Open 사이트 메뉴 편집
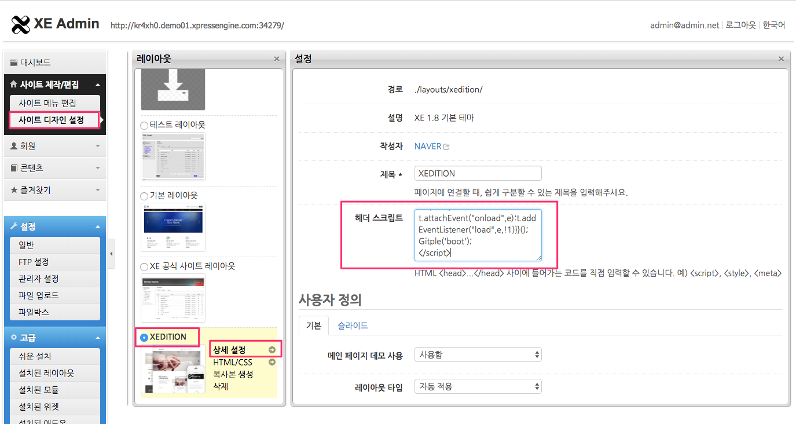Viewport: 796px width, 424px height. (x=55, y=103)
